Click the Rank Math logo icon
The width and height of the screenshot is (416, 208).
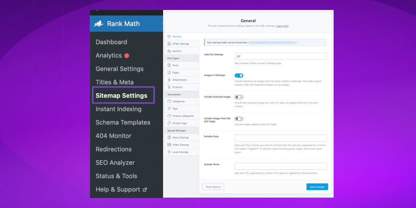99,24
